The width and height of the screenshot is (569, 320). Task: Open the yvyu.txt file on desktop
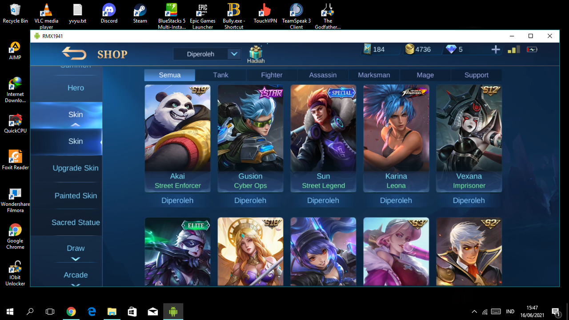[78, 13]
